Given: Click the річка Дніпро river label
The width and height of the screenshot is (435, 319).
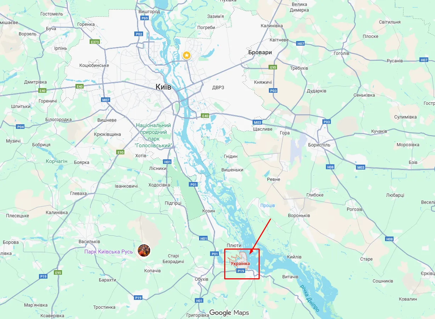Looking at the screenshot, I should 310,298.
